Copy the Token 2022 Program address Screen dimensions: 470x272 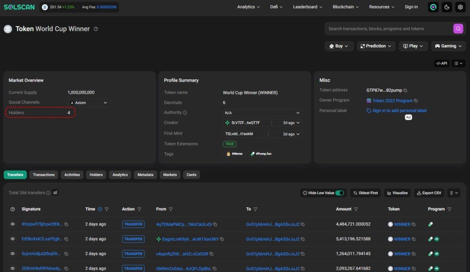coord(416,100)
